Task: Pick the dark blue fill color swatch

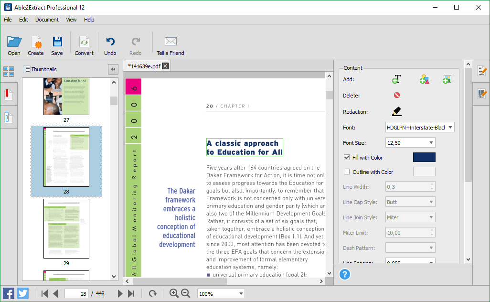Action: click(424, 157)
